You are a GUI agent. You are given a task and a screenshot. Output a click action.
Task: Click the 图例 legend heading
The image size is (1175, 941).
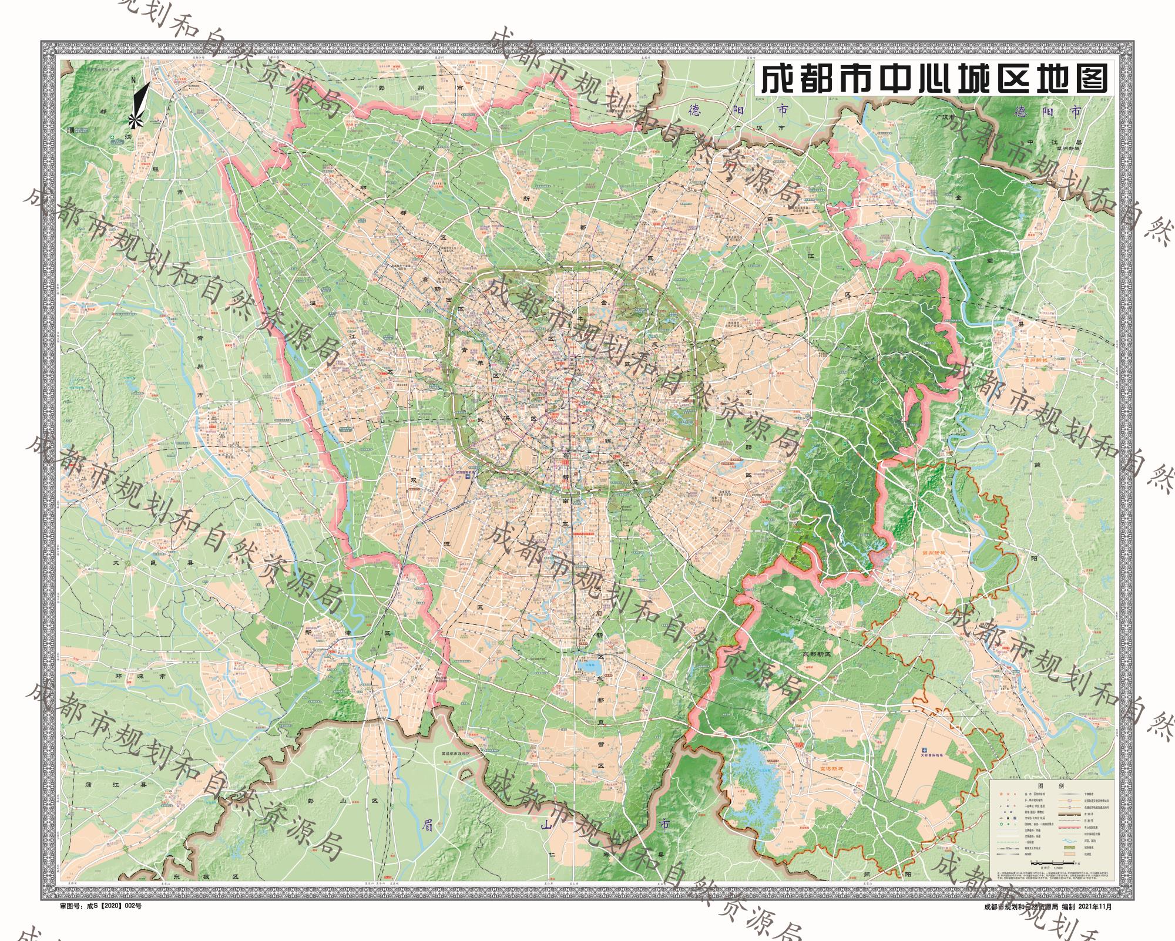click(x=1051, y=786)
